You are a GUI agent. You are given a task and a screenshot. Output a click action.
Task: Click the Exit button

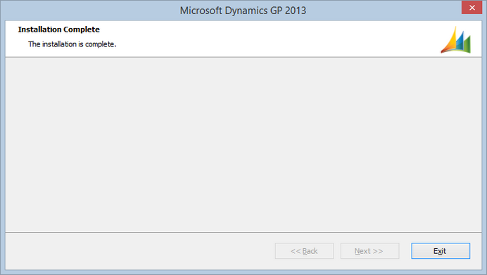[x=441, y=251]
